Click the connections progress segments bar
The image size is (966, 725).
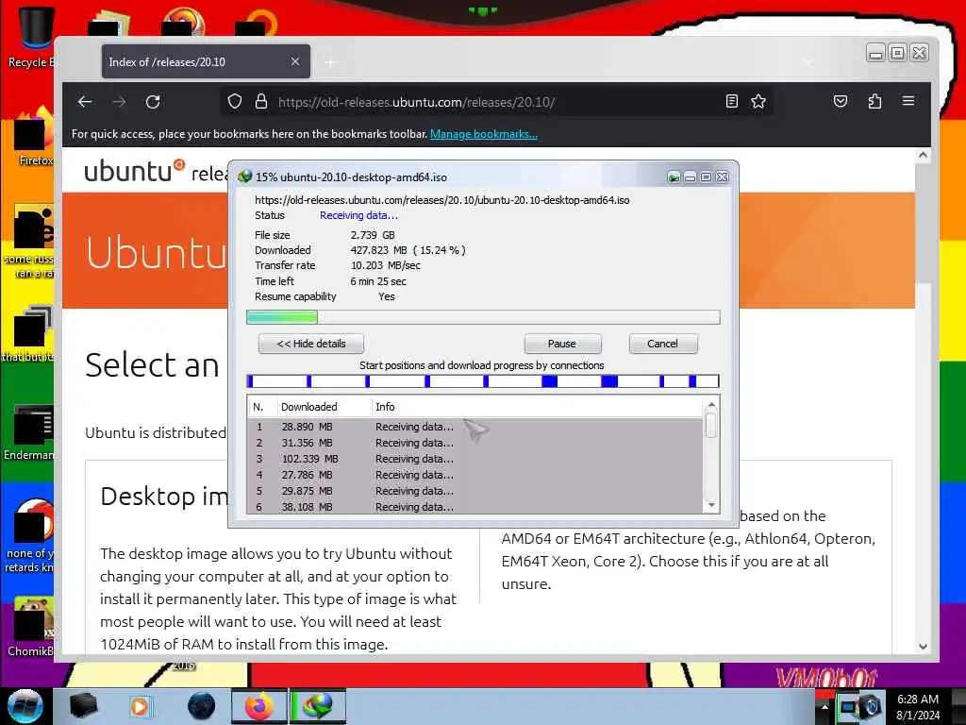483,381
